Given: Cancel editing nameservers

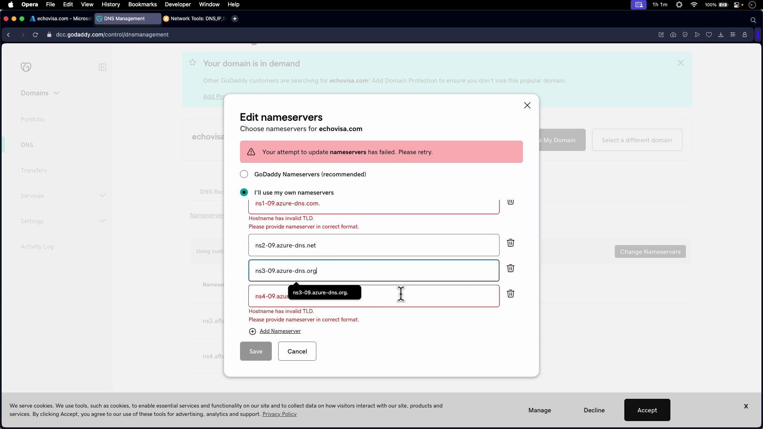Looking at the screenshot, I should (x=297, y=351).
